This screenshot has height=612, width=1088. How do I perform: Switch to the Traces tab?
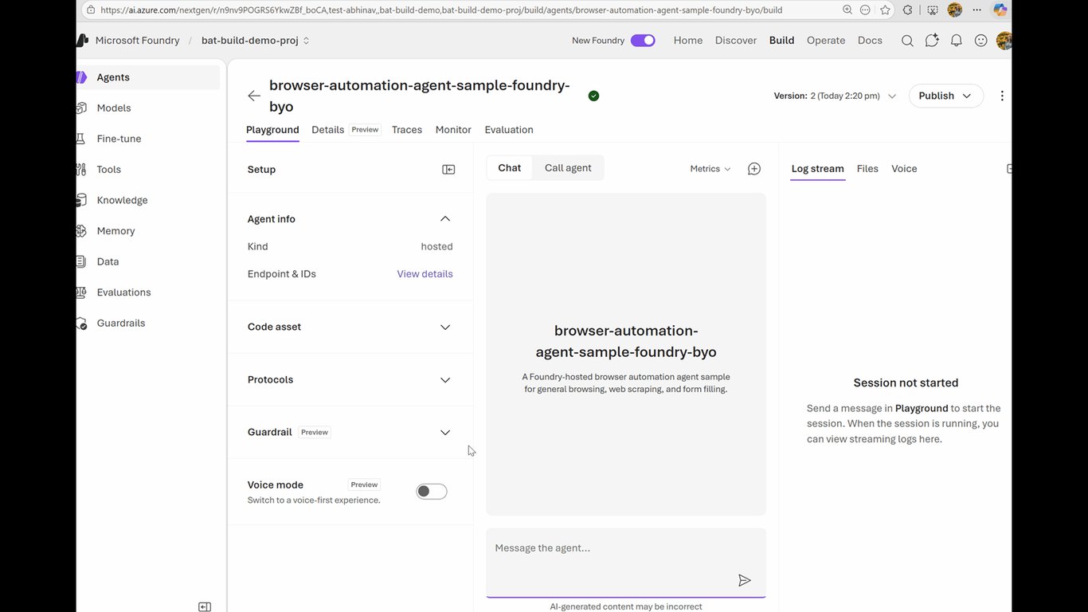click(407, 130)
